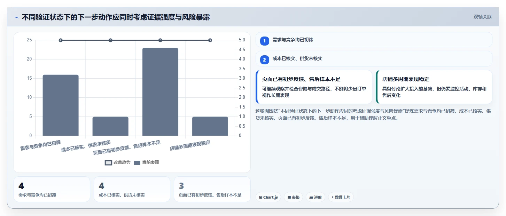Click the blue number 2 badge

(x=264, y=60)
